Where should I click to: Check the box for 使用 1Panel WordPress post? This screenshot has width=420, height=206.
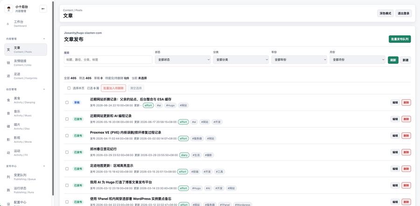(67, 202)
